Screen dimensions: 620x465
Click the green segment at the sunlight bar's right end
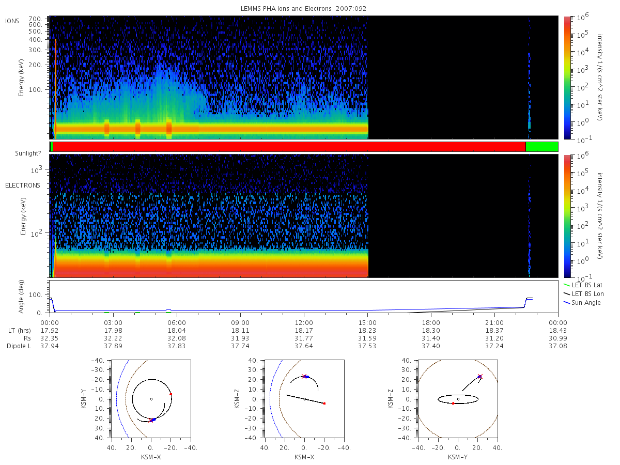tap(542, 147)
